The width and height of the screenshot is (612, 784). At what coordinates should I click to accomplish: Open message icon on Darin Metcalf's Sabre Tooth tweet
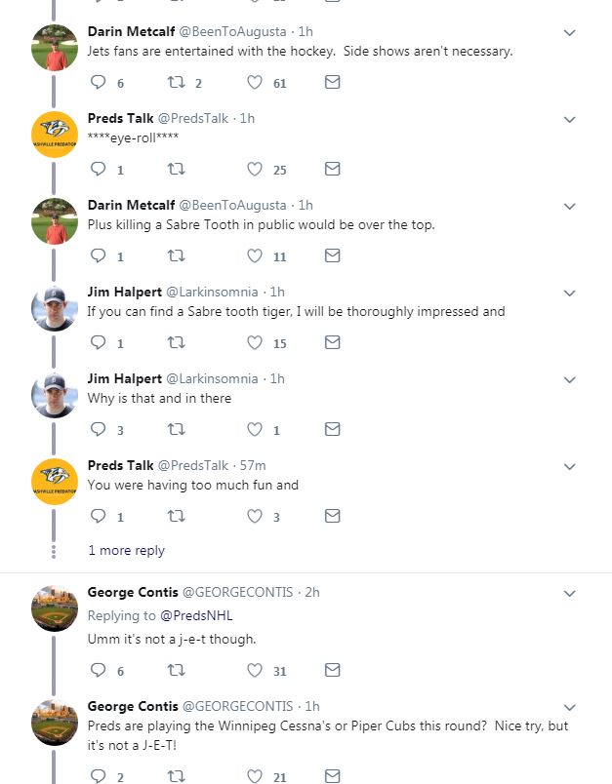[332, 256]
